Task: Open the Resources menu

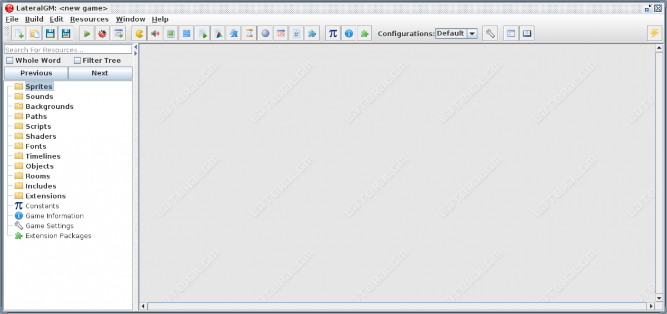Action: [x=89, y=19]
